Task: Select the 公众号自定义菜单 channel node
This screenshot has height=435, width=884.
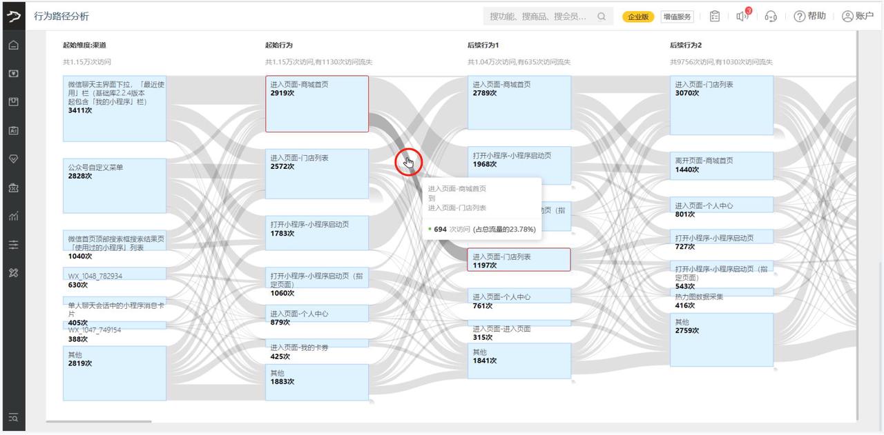Action: [x=115, y=185]
